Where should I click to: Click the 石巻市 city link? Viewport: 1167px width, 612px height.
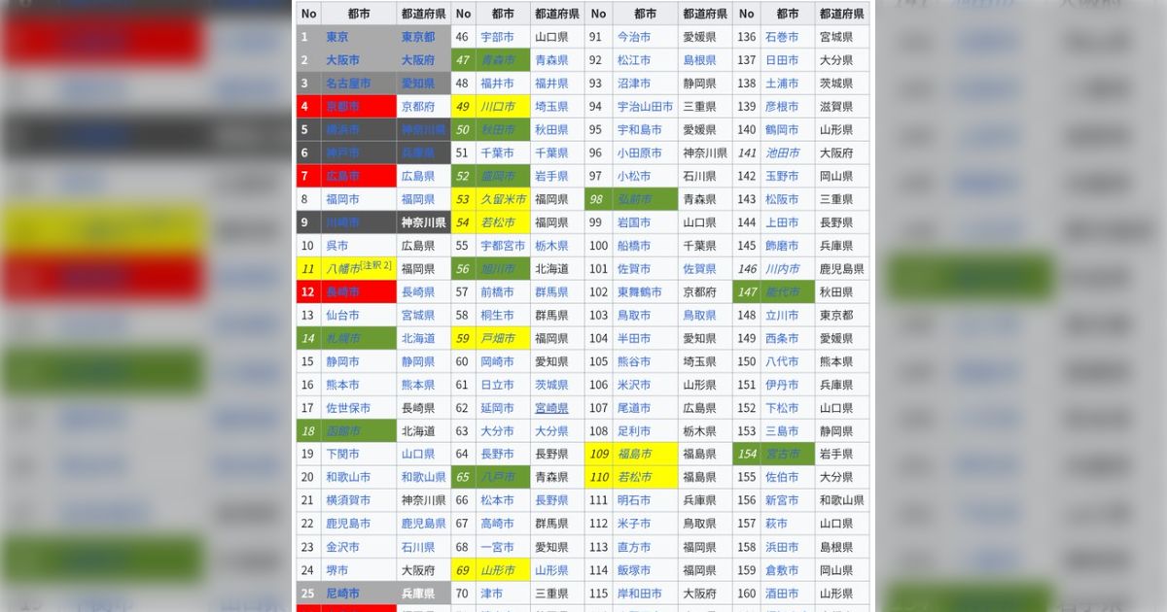[782, 37]
